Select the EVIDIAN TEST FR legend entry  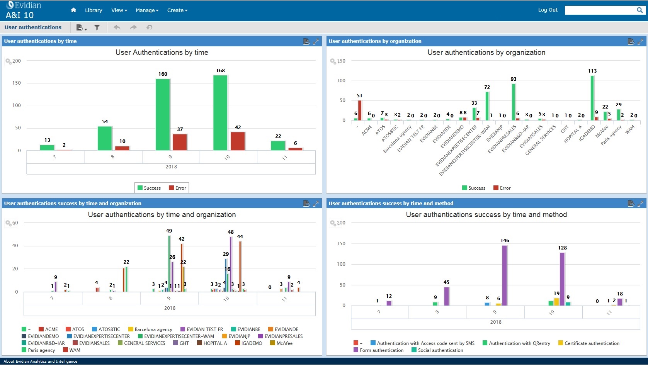pyautogui.click(x=202, y=329)
